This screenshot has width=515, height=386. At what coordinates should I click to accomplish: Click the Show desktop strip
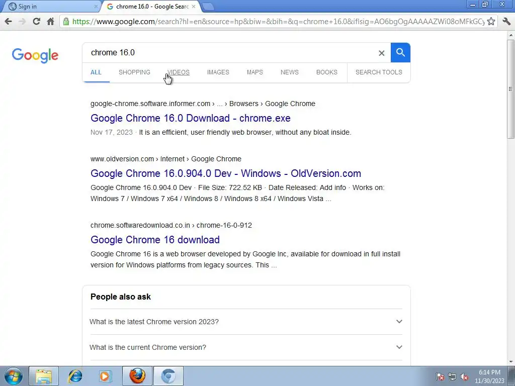click(x=512, y=376)
